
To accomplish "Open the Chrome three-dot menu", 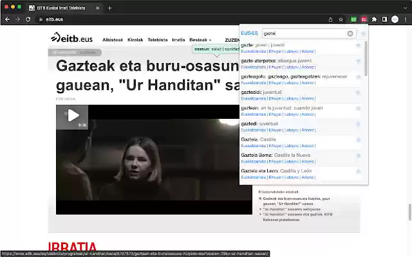I will pyautogui.click(x=405, y=19).
